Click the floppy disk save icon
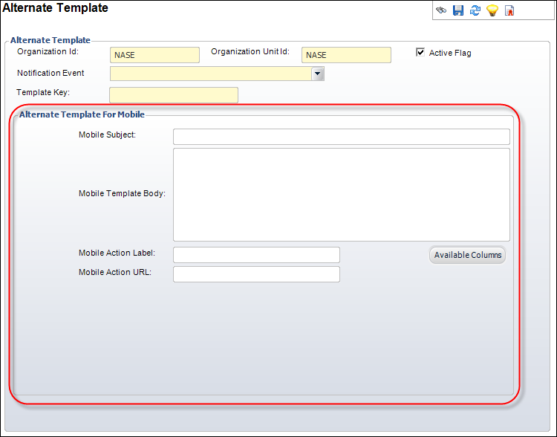This screenshot has height=437, width=557. click(x=458, y=10)
